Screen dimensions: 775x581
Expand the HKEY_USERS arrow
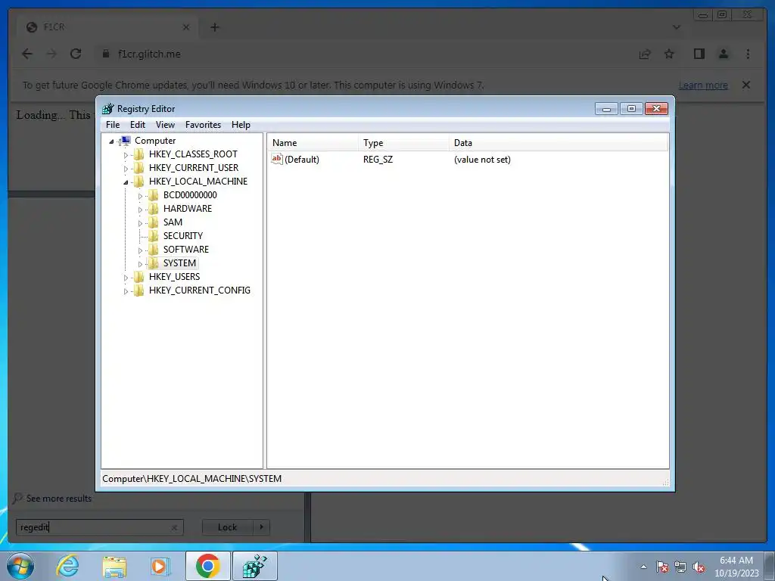click(126, 278)
